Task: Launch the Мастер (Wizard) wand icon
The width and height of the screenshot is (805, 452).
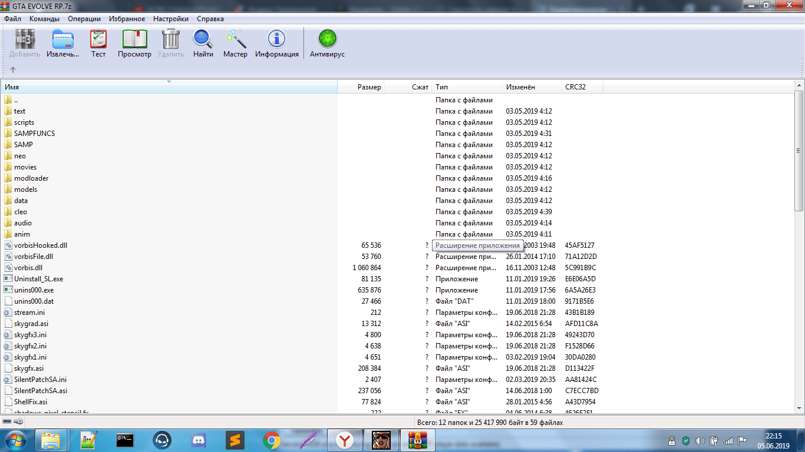Action: click(235, 44)
